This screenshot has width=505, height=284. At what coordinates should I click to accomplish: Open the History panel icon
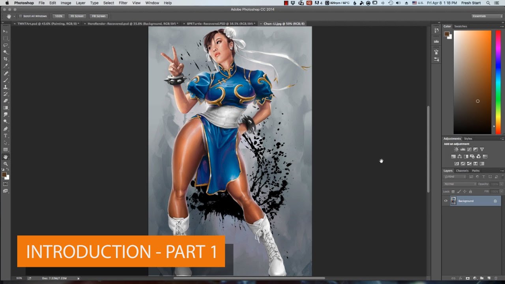[436, 30]
